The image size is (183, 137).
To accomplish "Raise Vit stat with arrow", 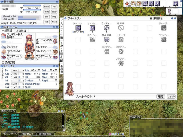I will 20,77.
